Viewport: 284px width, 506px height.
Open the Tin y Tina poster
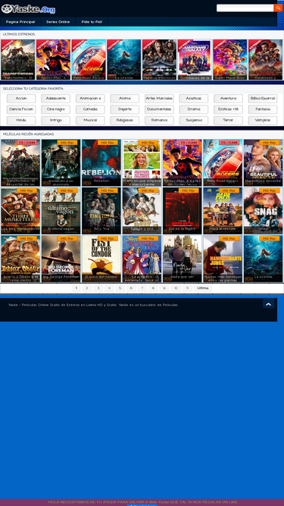pyautogui.click(x=101, y=211)
